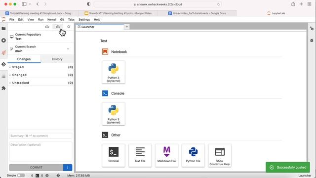The height and width of the screenshot is (178, 316).
Task: Click the Safari address bar
Action: coord(158,4)
